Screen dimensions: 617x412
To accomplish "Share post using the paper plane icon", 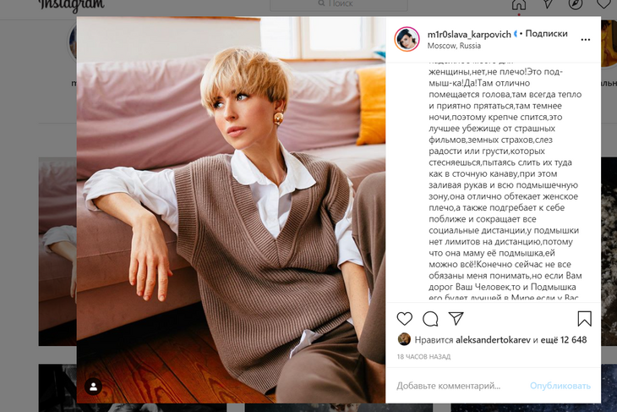I will 456,318.
